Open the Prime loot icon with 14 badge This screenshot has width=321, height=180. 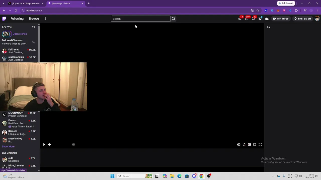coord(240,19)
